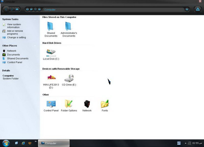Click the Change a setting link
The width and height of the screenshot is (204, 147).
[x=16, y=37]
